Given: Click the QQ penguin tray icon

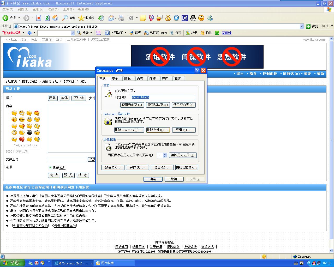Looking at the screenshot, I should (x=314, y=263).
